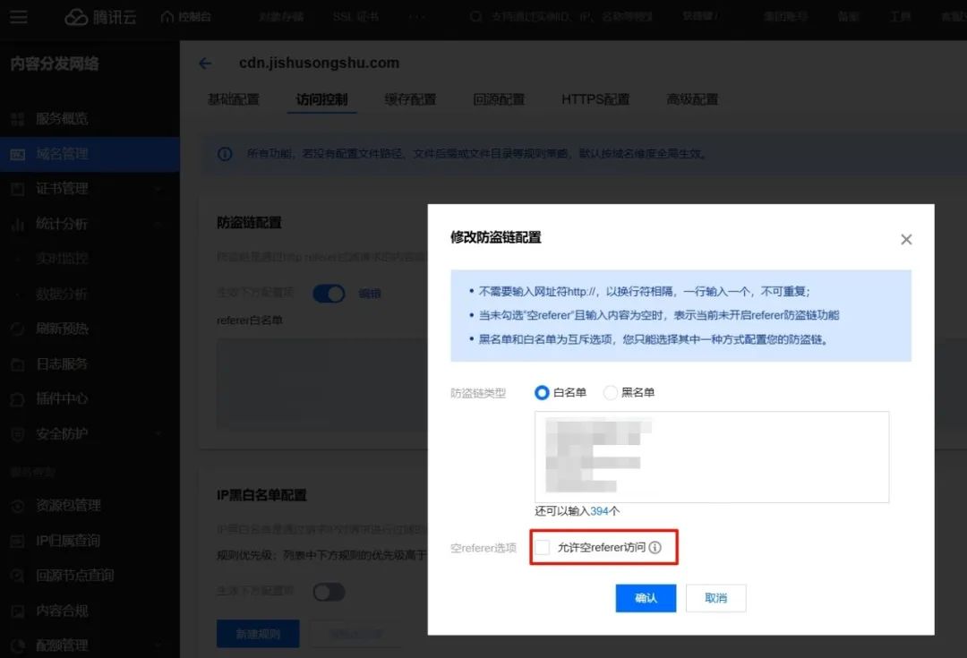Expand the 配额管理 sidebar submenu

click(158, 645)
